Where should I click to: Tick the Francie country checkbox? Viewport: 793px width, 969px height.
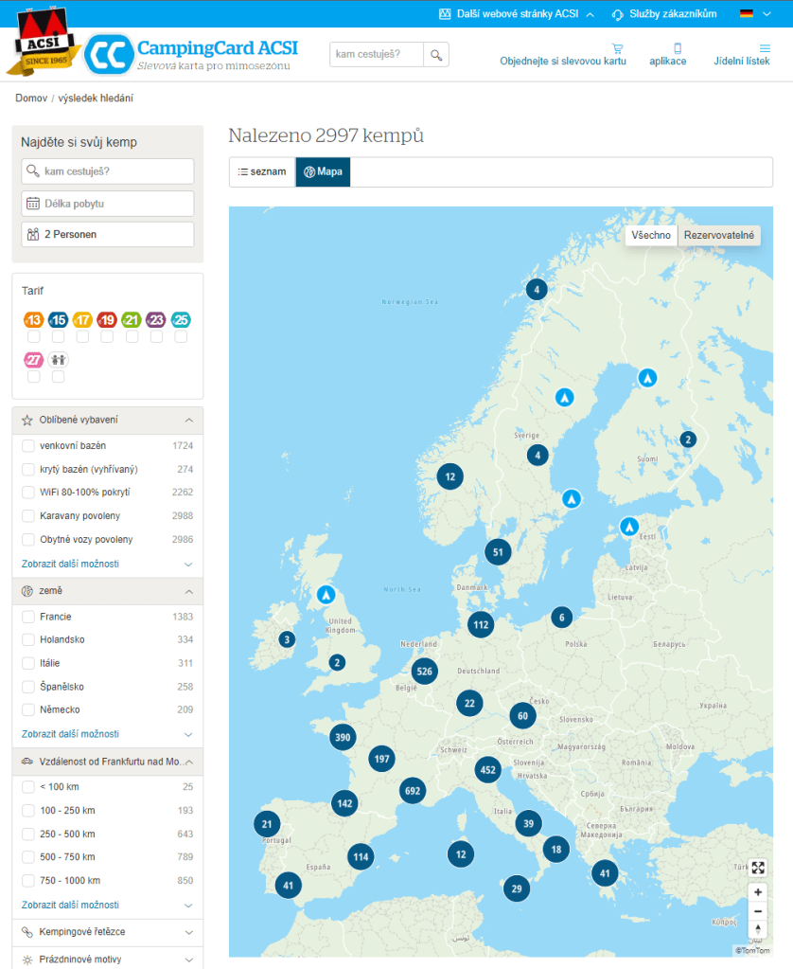coord(28,617)
